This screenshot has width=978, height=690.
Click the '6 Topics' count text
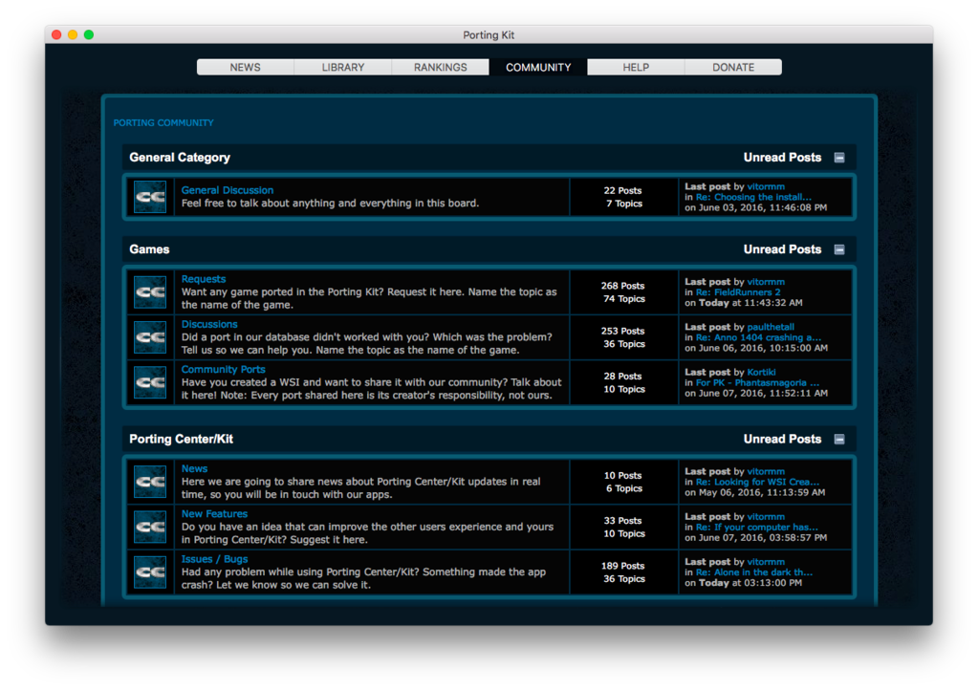click(x=624, y=488)
